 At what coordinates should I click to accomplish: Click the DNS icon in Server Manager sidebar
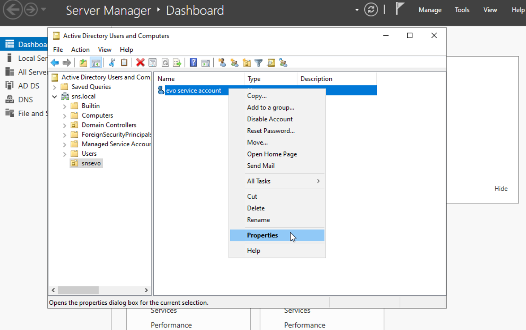tap(10, 100)
